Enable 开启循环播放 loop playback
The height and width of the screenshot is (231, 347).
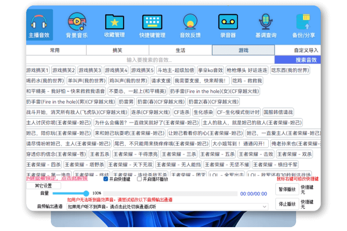pyautogui.click(x=138, y=179)
